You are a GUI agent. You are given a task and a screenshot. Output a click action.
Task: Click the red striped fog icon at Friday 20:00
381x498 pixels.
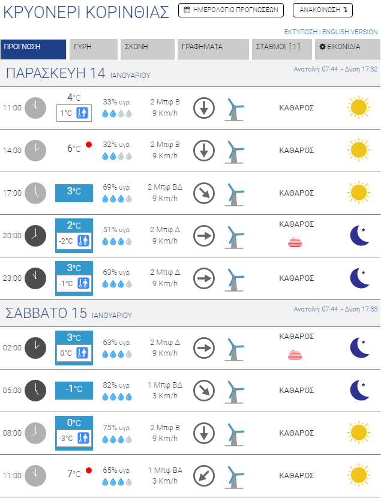296,242
